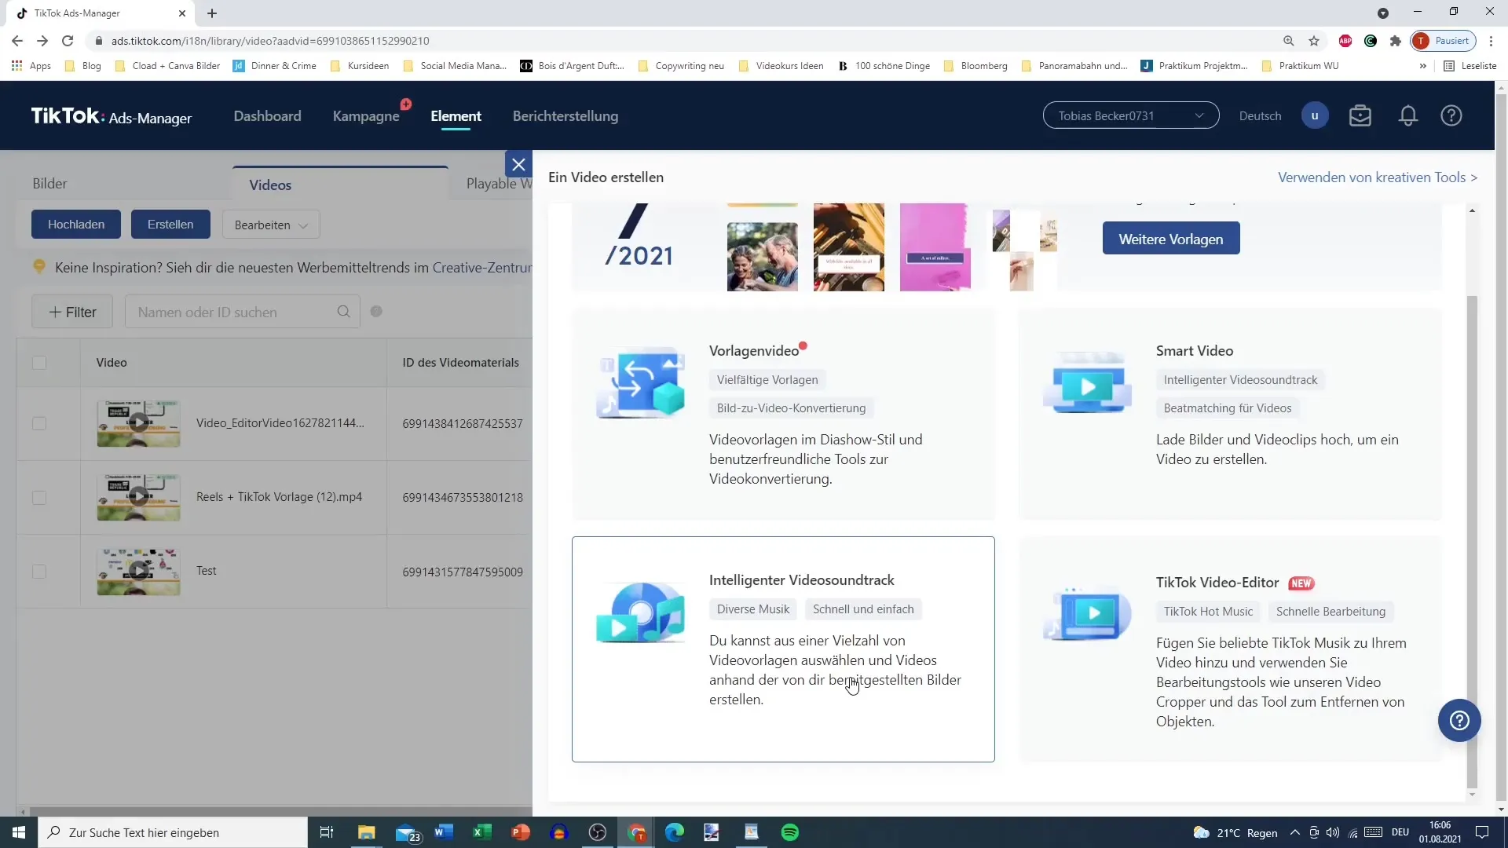Click the floating help circle button
Viewport: 1508px width, 848px height.
(1459, 721)
